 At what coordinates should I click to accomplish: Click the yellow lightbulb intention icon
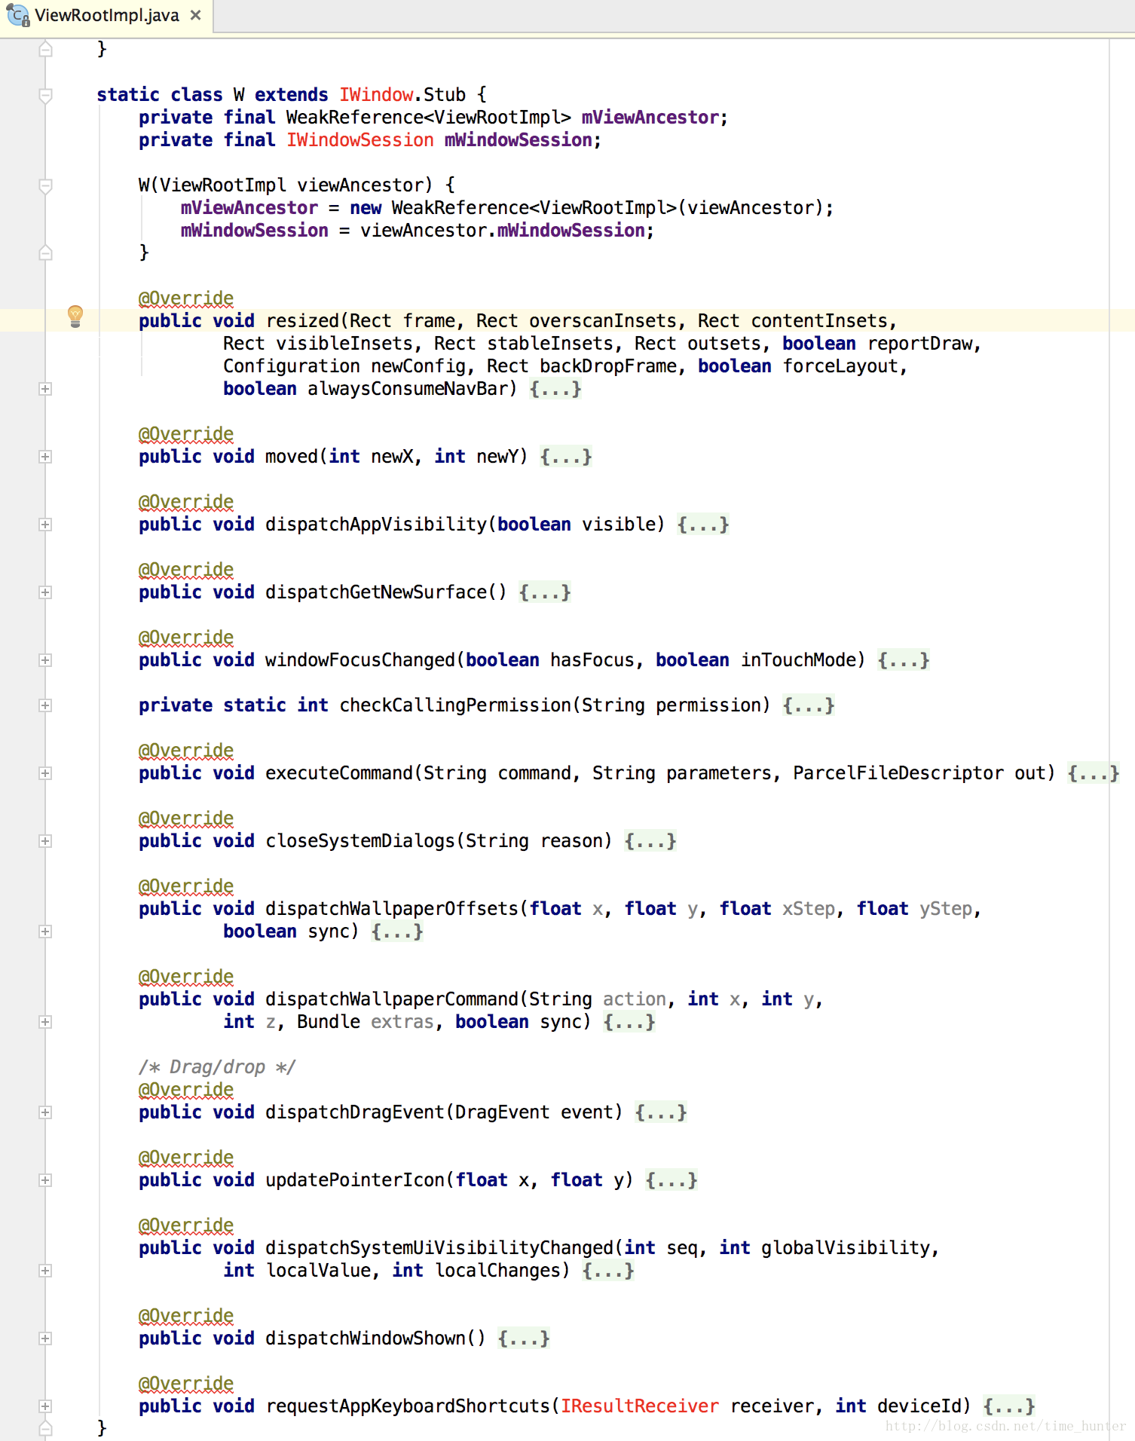[x=75, y=316]
